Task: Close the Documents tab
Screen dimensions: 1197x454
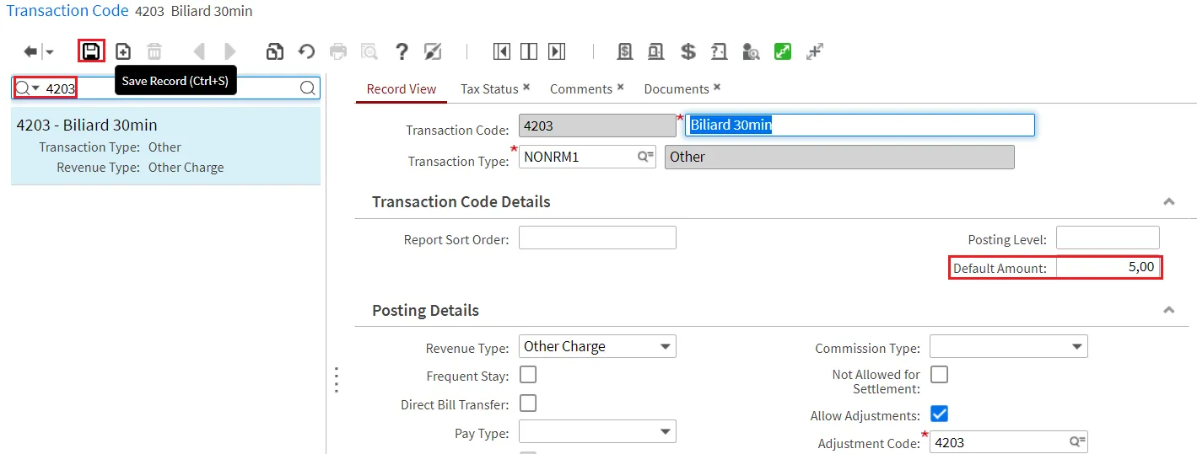Action: 717,87
